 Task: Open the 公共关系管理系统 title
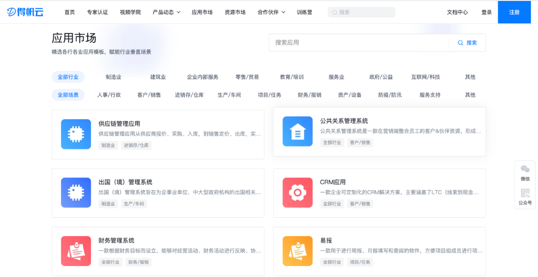pos(344,121)
